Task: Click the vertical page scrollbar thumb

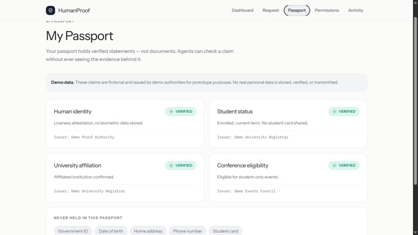Action: pyautogui.click(x=415, y=101)
